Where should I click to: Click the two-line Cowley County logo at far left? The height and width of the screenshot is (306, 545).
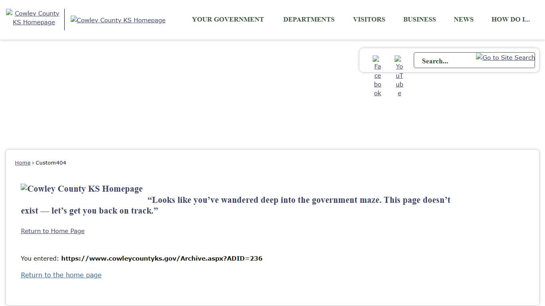pyautogui.click(x=34, y=18)
